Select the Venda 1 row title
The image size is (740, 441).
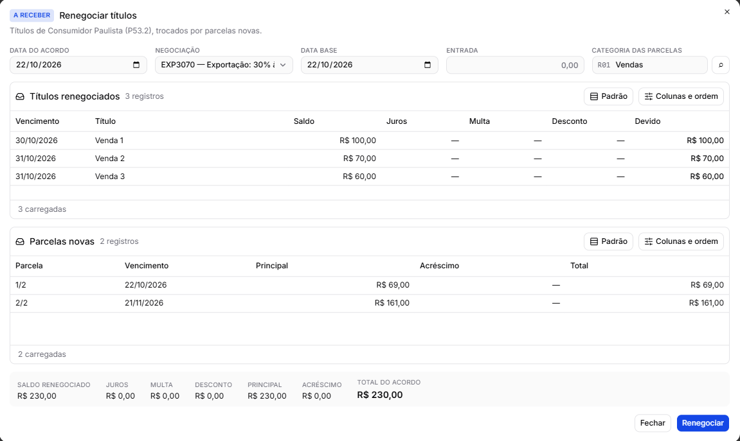(x=109, y=141)
